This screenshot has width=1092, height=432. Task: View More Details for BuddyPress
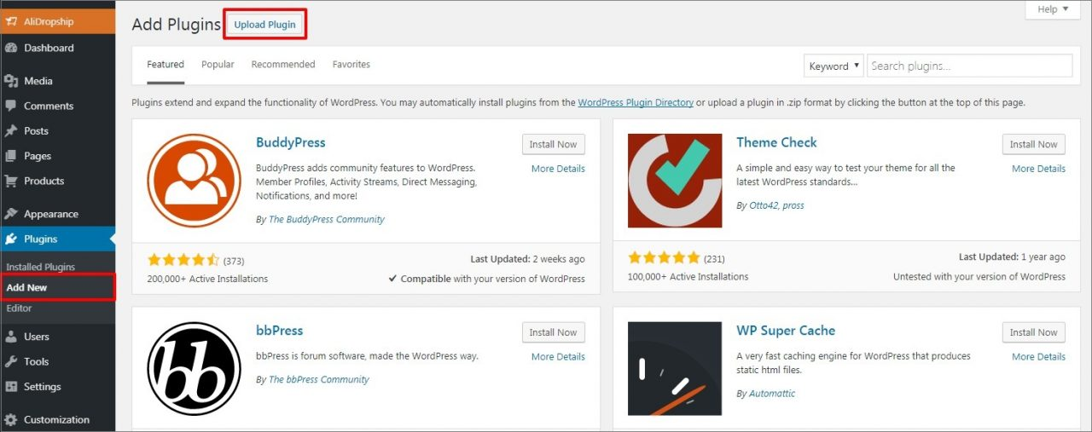pyautogui.click(x=558, y=169)
